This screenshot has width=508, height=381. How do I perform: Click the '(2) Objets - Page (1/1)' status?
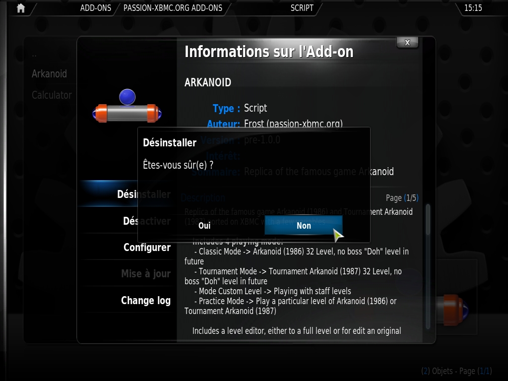pyautogui.click(x=456, y=371)
